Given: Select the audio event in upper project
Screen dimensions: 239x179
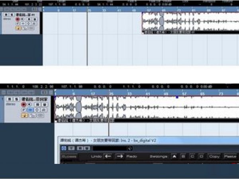Looking at the screenshot, I should (190, 23).
